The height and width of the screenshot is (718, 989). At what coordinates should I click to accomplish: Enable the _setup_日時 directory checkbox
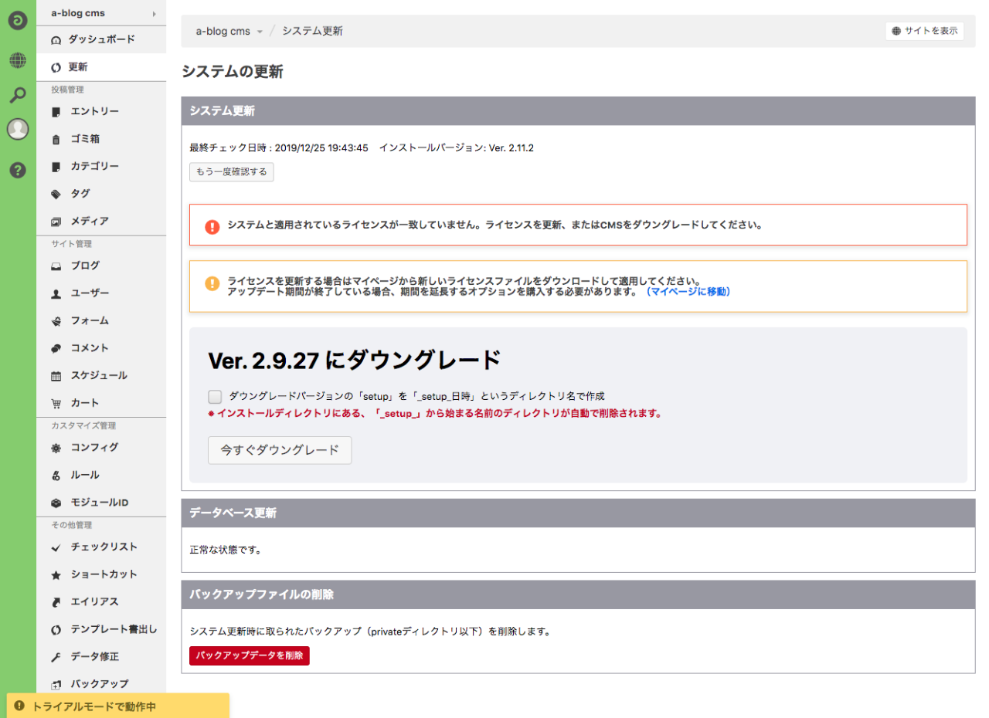(x=215, y=397)
